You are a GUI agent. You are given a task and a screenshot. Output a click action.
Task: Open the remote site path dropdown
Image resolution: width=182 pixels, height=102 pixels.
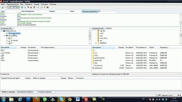pos(181,28)
